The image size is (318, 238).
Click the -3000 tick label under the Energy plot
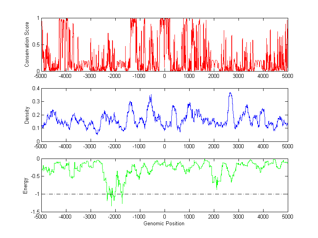tap(90, 217)
